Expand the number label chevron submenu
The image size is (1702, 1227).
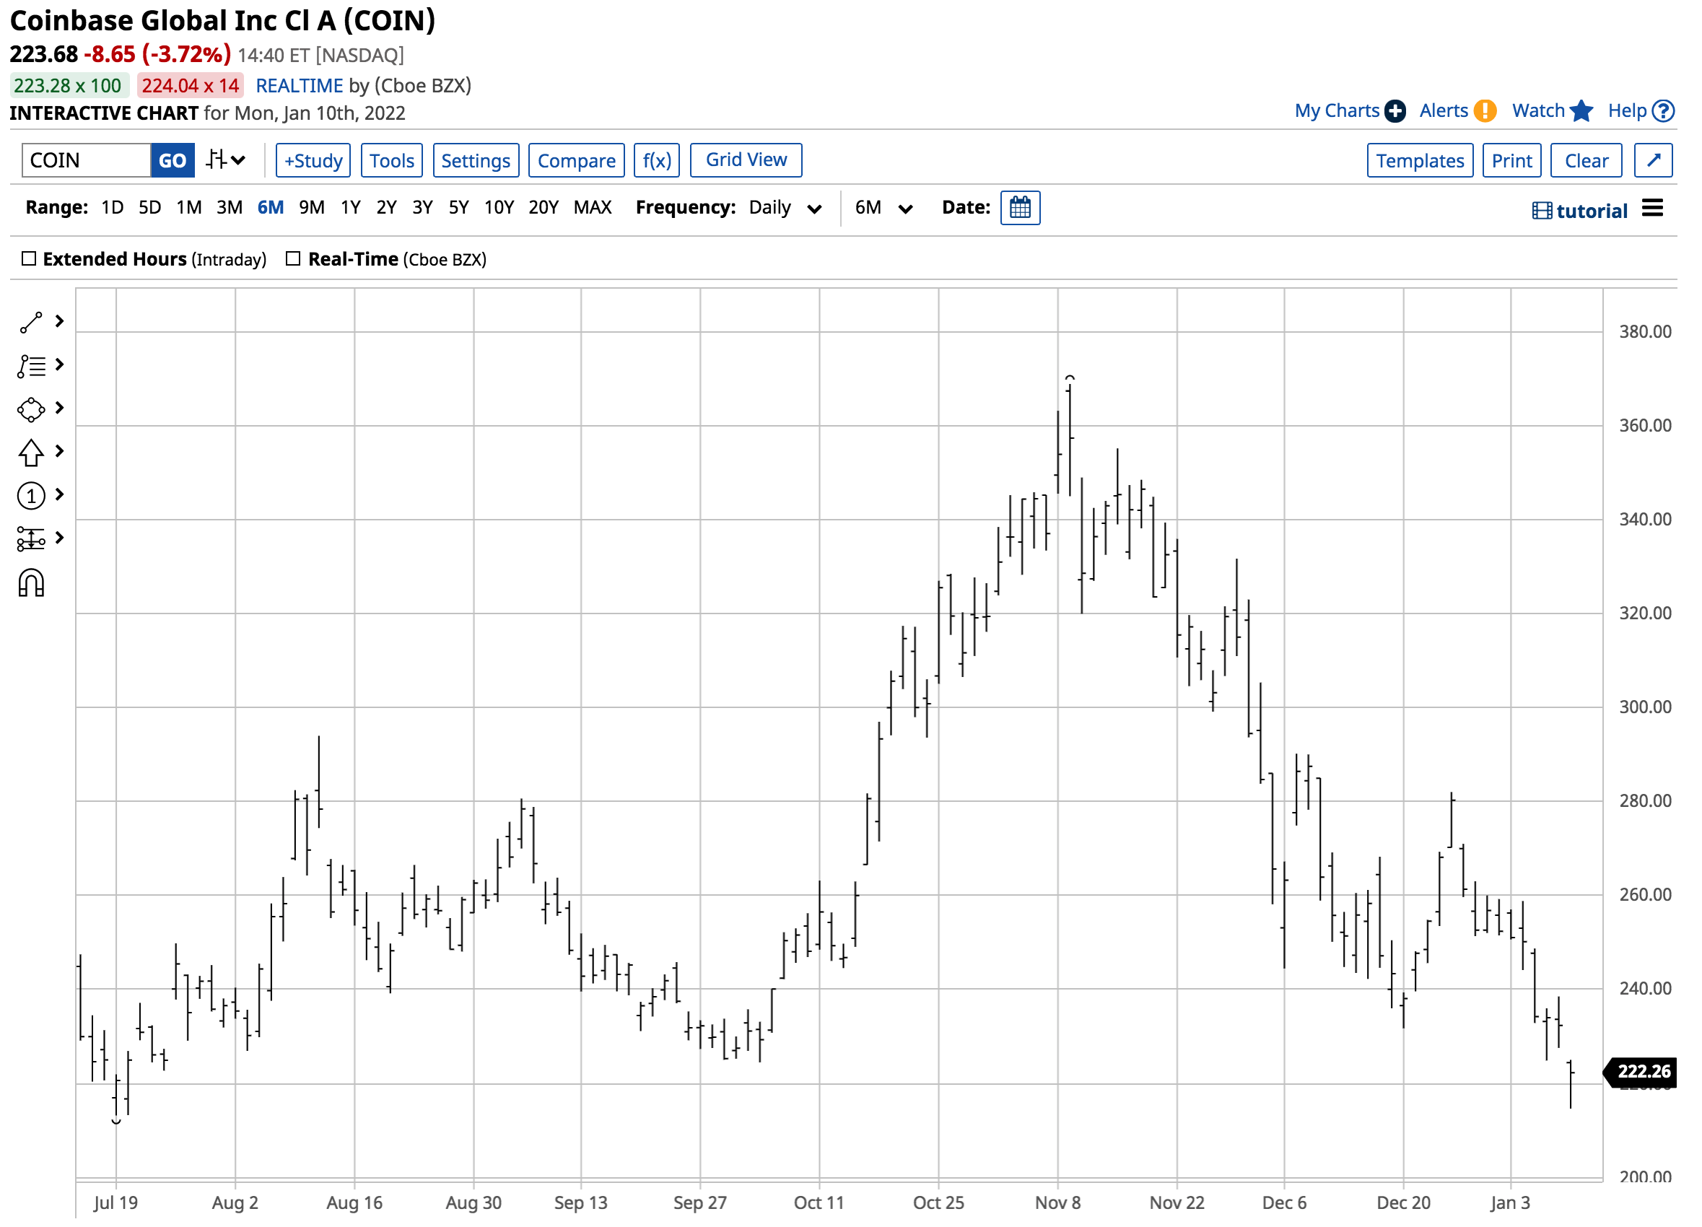coord(59,494)
